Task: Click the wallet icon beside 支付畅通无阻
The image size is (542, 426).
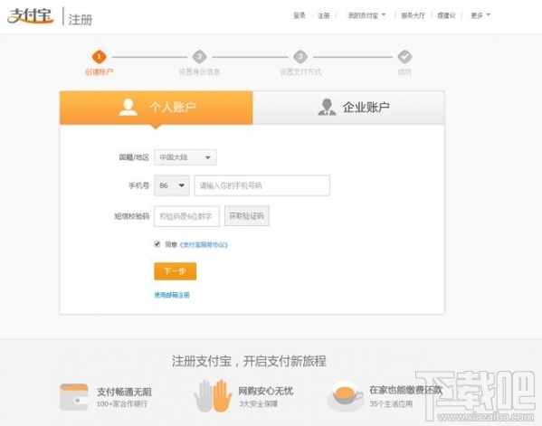Action: 73,397
